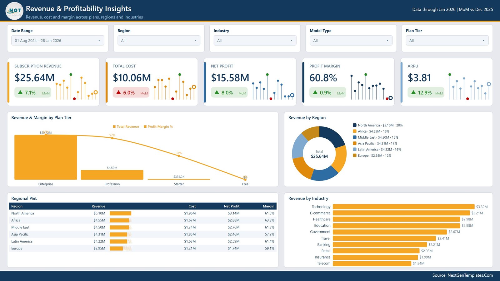Click the Total Cost sparkline chart
The width and height of the screenshot is (500, 281).
(x=175, y=86)
